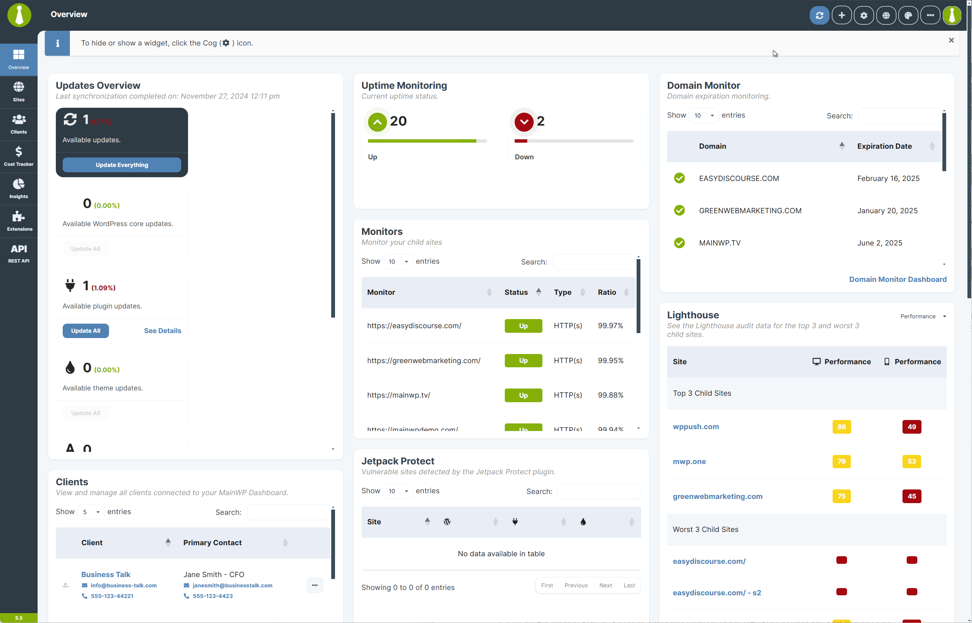Open Monitors show entries dropdown

398,261
